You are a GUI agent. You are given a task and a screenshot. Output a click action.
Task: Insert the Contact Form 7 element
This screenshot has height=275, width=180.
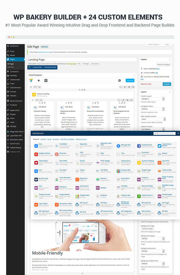(x=139, y=196)
